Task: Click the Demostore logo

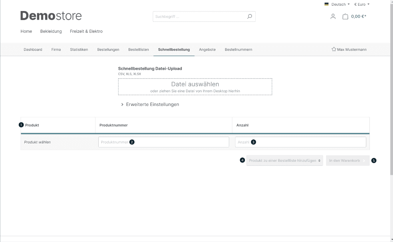Action: tap(51, 16)
